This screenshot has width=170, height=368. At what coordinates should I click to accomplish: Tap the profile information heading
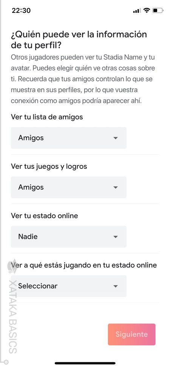[79, 40]
